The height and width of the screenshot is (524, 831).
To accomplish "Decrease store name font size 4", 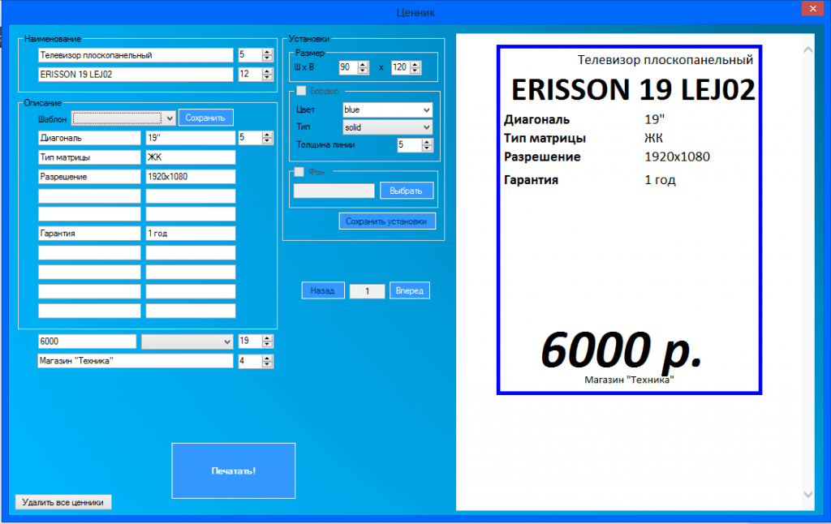I will point(267,364).
